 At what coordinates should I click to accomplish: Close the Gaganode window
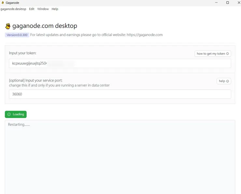(239, 3)
